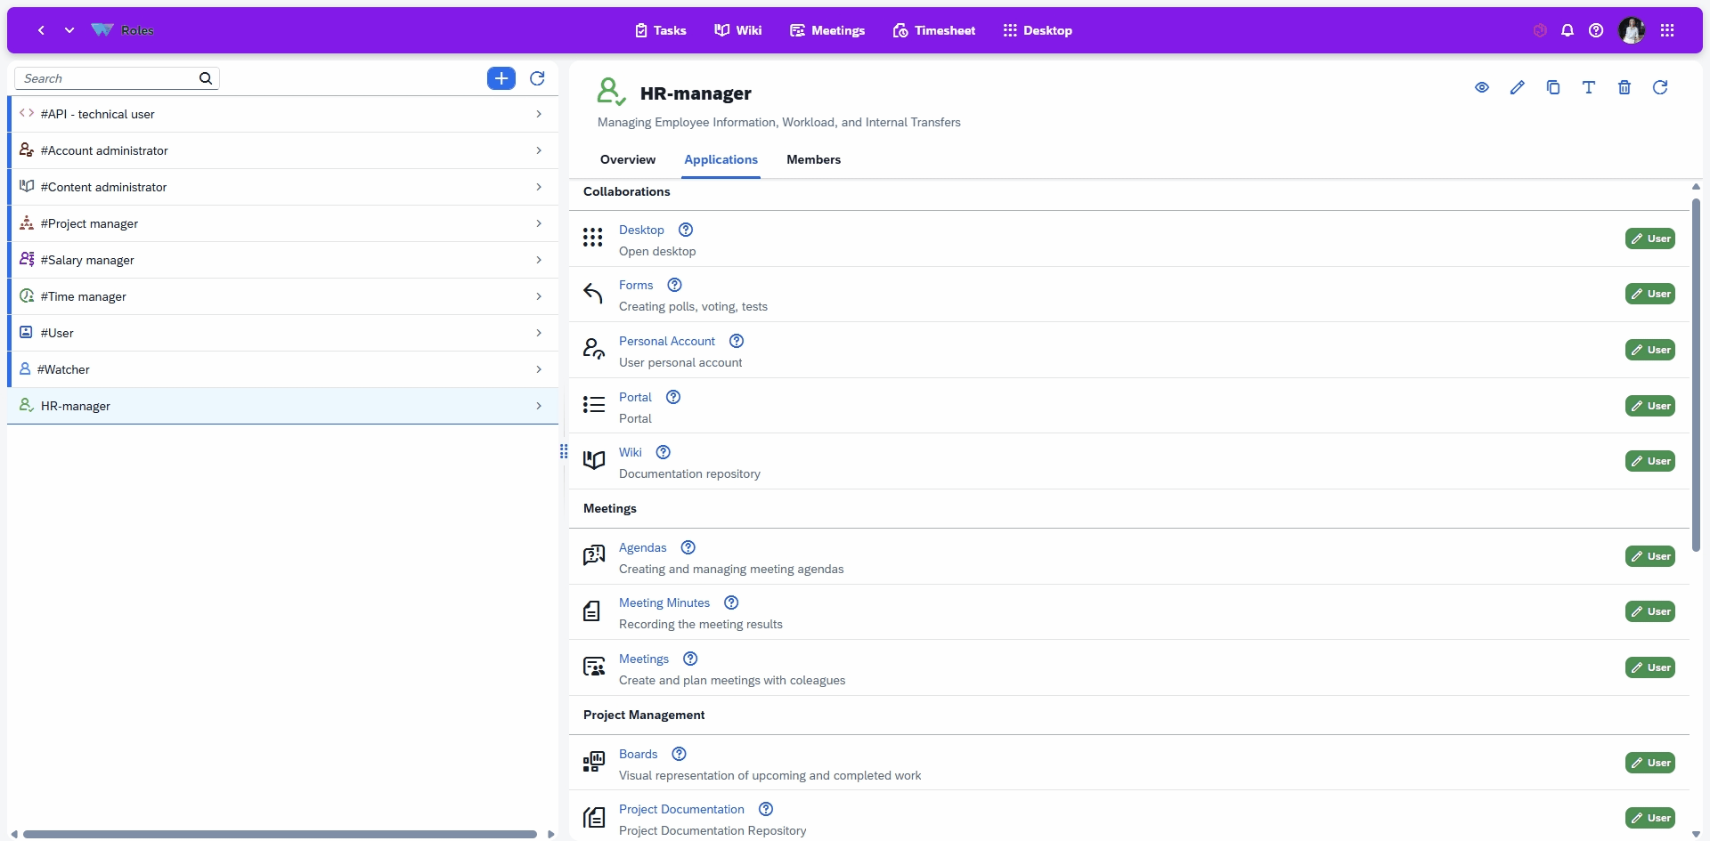This screenshot has width=1710, height=841.
Task: Open the apps grid in top bar
Action: 1667,30
